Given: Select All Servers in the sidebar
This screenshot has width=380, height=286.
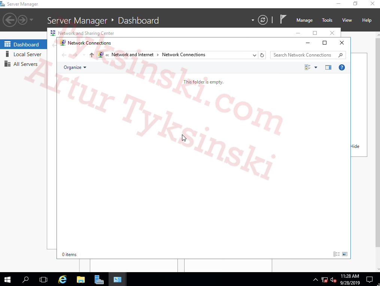Looking at the screenshot, I should pos(24,64).
